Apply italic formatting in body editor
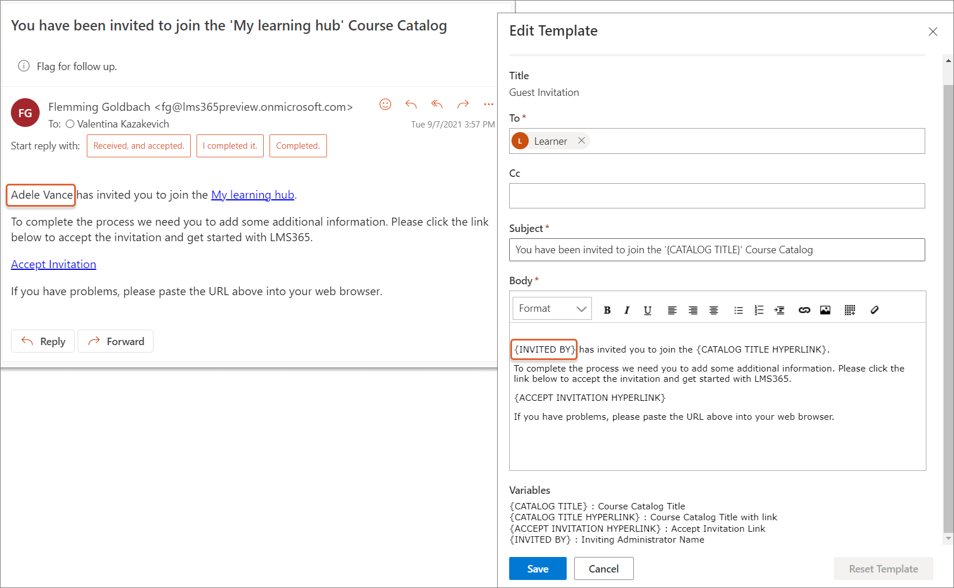The width and height of the screenshot is (954, 588). (x=627, y=310)
